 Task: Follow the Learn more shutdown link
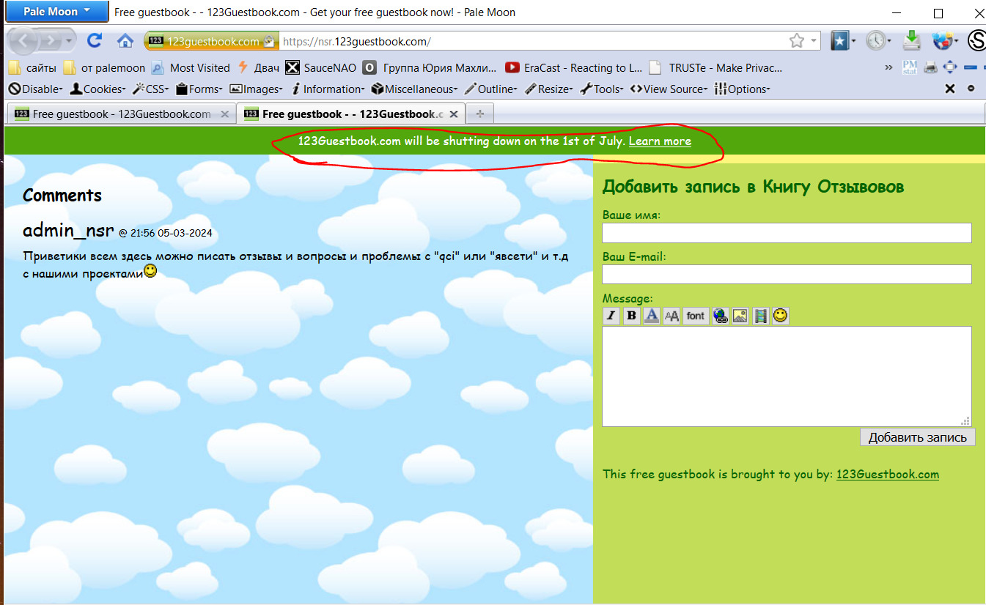point(660,141)
